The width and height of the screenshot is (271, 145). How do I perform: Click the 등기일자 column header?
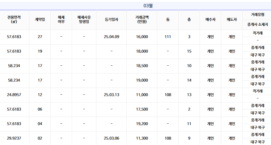(x=112, y=19)
